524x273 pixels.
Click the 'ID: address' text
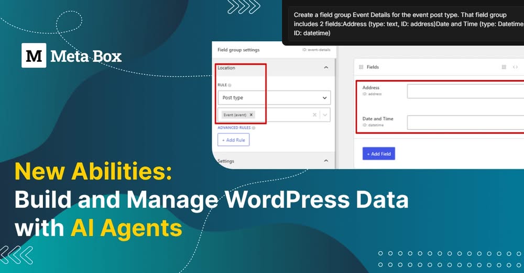pyautogui.click(x=372, y=94)
